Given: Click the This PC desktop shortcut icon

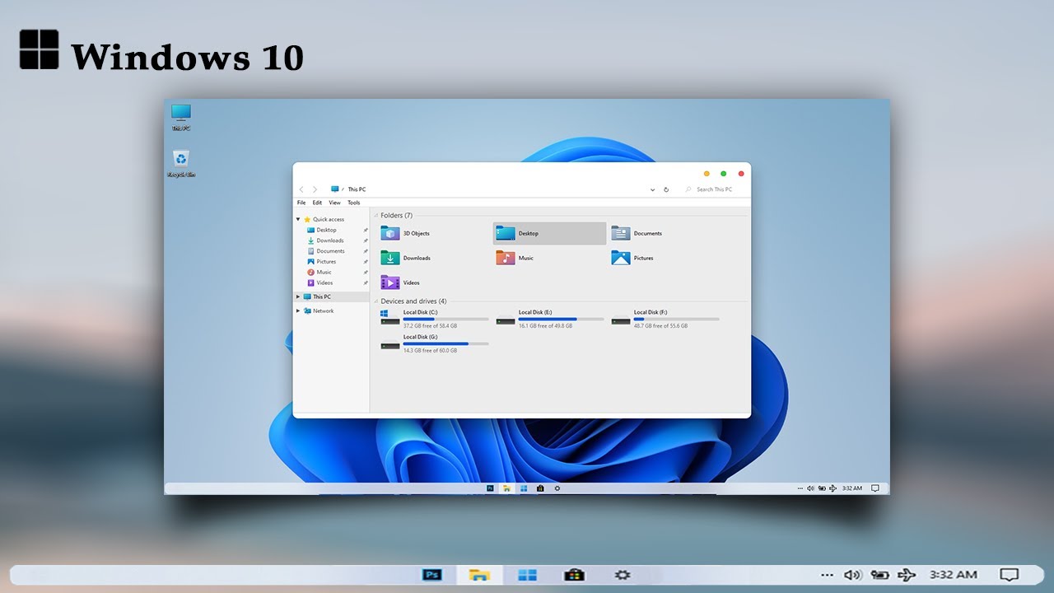Looking at the screenshot, I should click(x=180, y=117).
